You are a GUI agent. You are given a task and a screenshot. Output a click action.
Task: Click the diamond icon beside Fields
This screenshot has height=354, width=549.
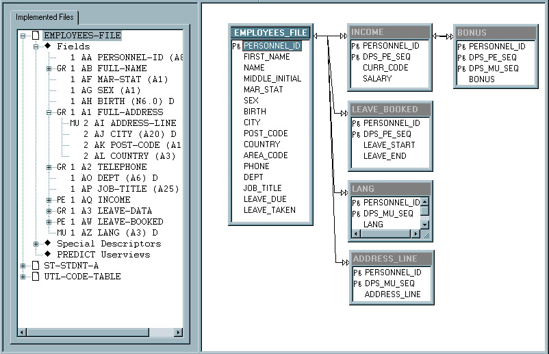pos(49,47)
